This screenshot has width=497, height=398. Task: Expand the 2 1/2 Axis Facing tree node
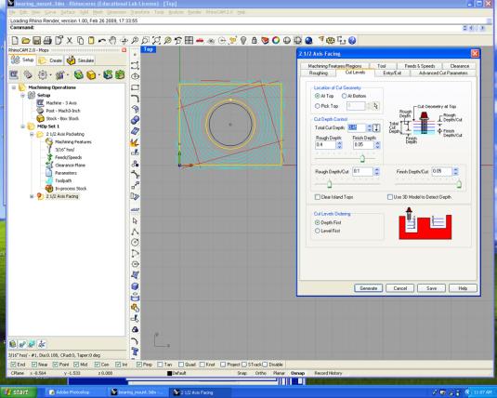pyautogui.click(x=32, y=196)
